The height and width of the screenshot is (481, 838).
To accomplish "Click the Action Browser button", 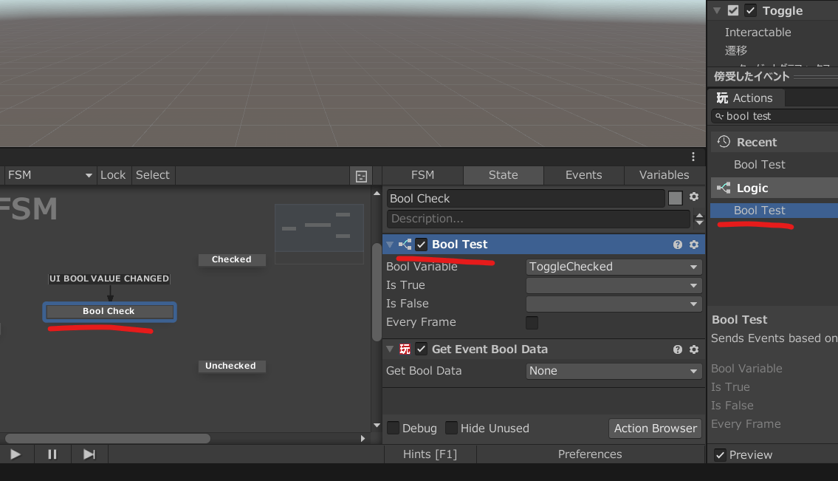I will coord(655,429).
